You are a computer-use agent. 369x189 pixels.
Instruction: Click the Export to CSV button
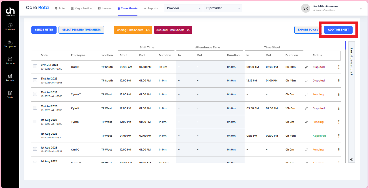pyautogui.click(x=308, y=30)
